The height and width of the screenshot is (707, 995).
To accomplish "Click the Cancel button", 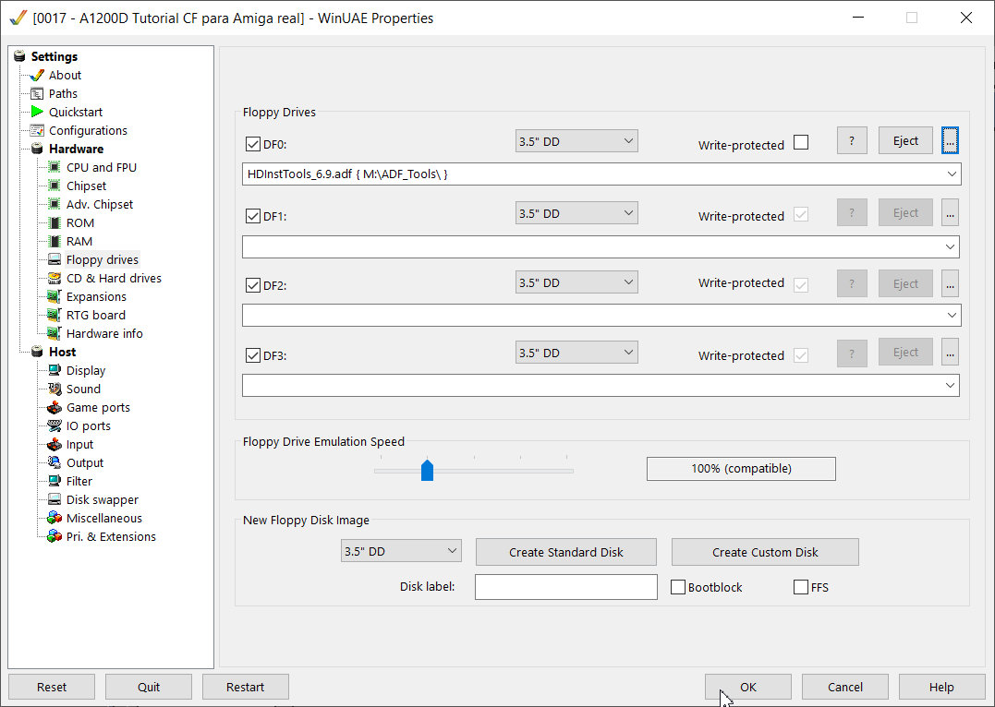I will click(845, 687).
